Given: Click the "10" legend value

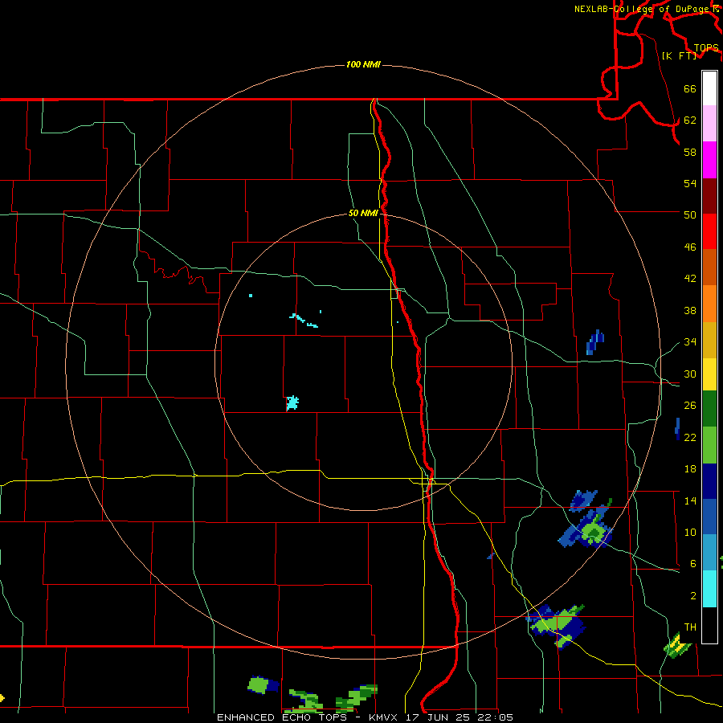Looking at the screenshot, I should point(690,532).
